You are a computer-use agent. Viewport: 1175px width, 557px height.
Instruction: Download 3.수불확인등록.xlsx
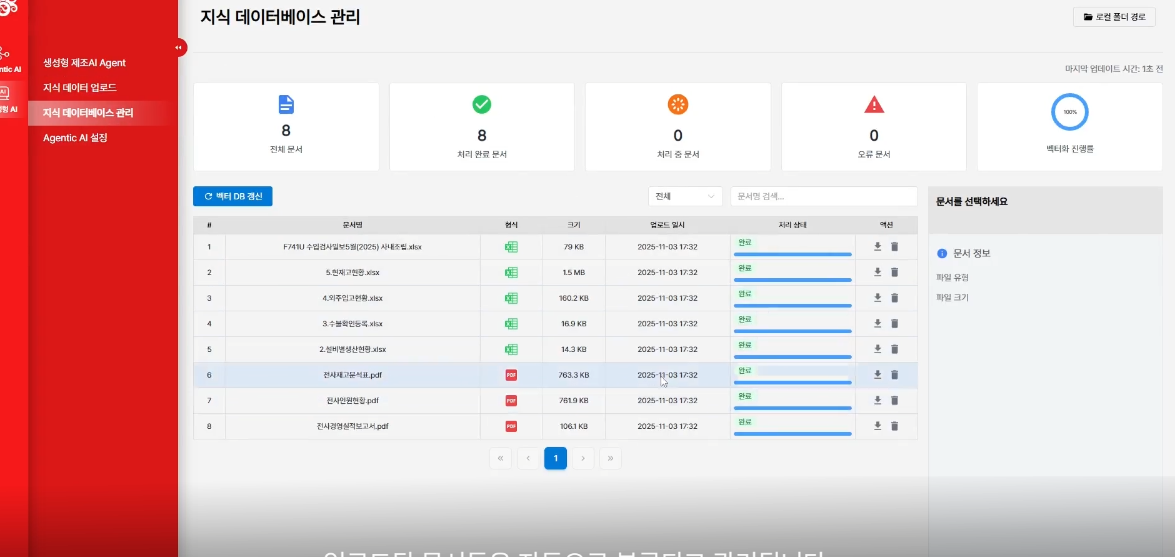[877, 323]
